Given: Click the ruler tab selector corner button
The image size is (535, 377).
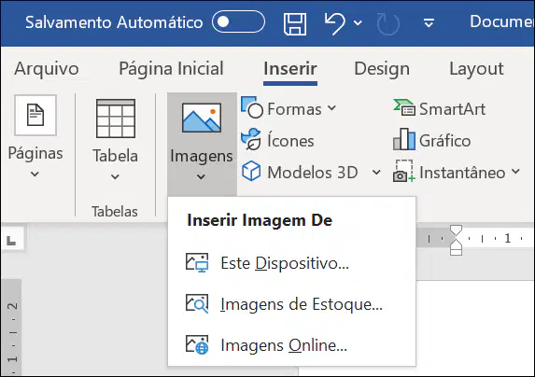Looking at the screenshot, I should click(x=11, y=242).
